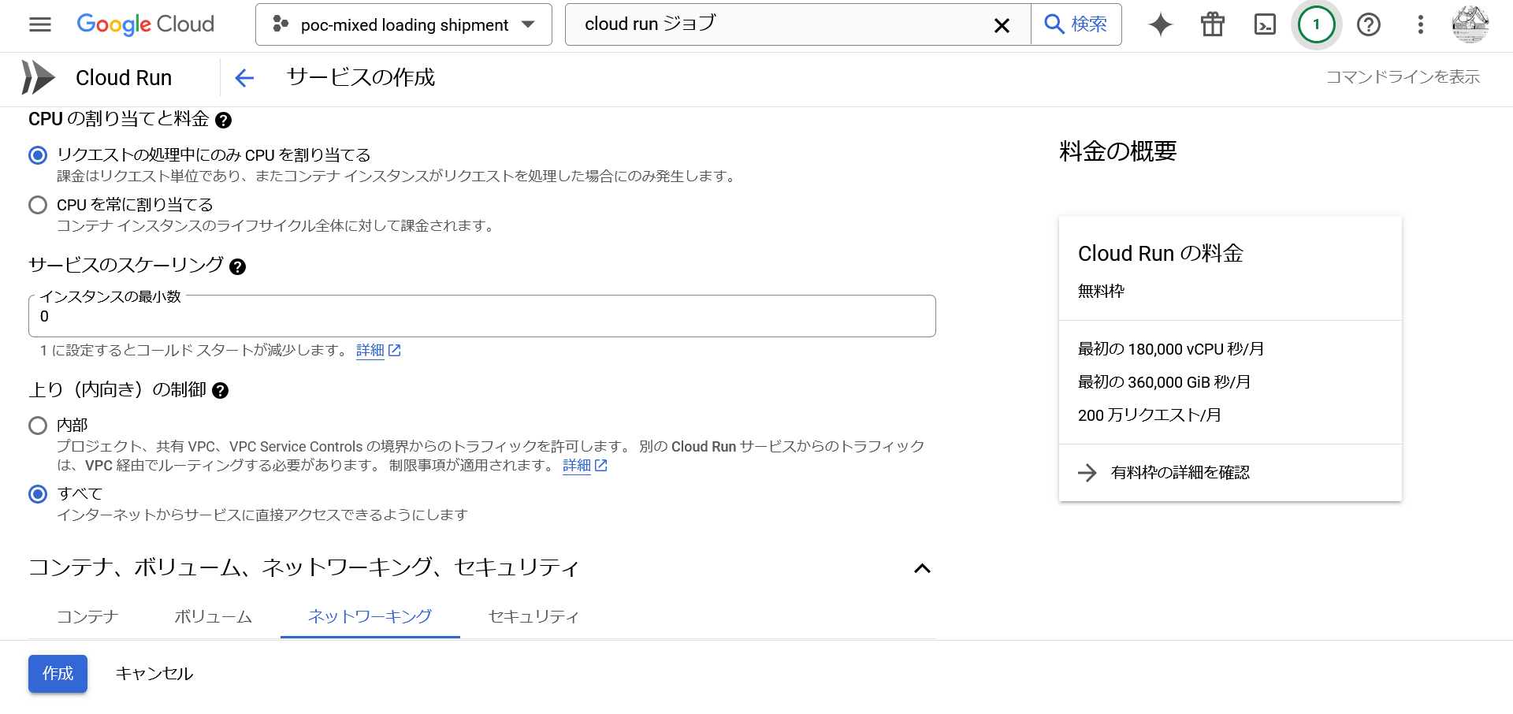Screen dimensions: 1513x714
Task: Open Gemini AI sparkle icon
Action: point(1160,24)
